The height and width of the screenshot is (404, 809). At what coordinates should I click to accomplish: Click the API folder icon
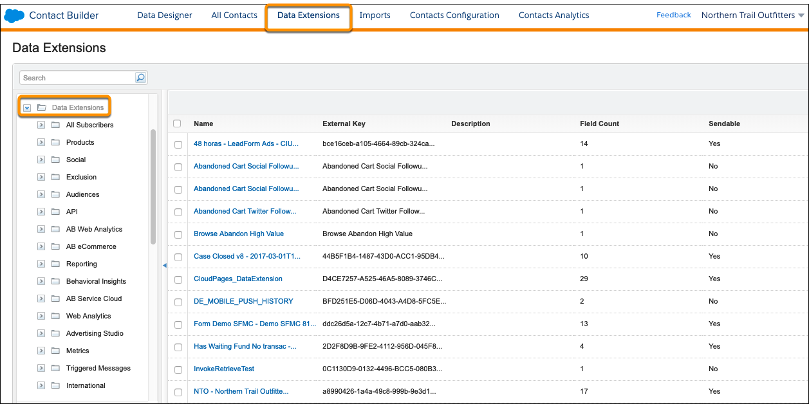55,212
